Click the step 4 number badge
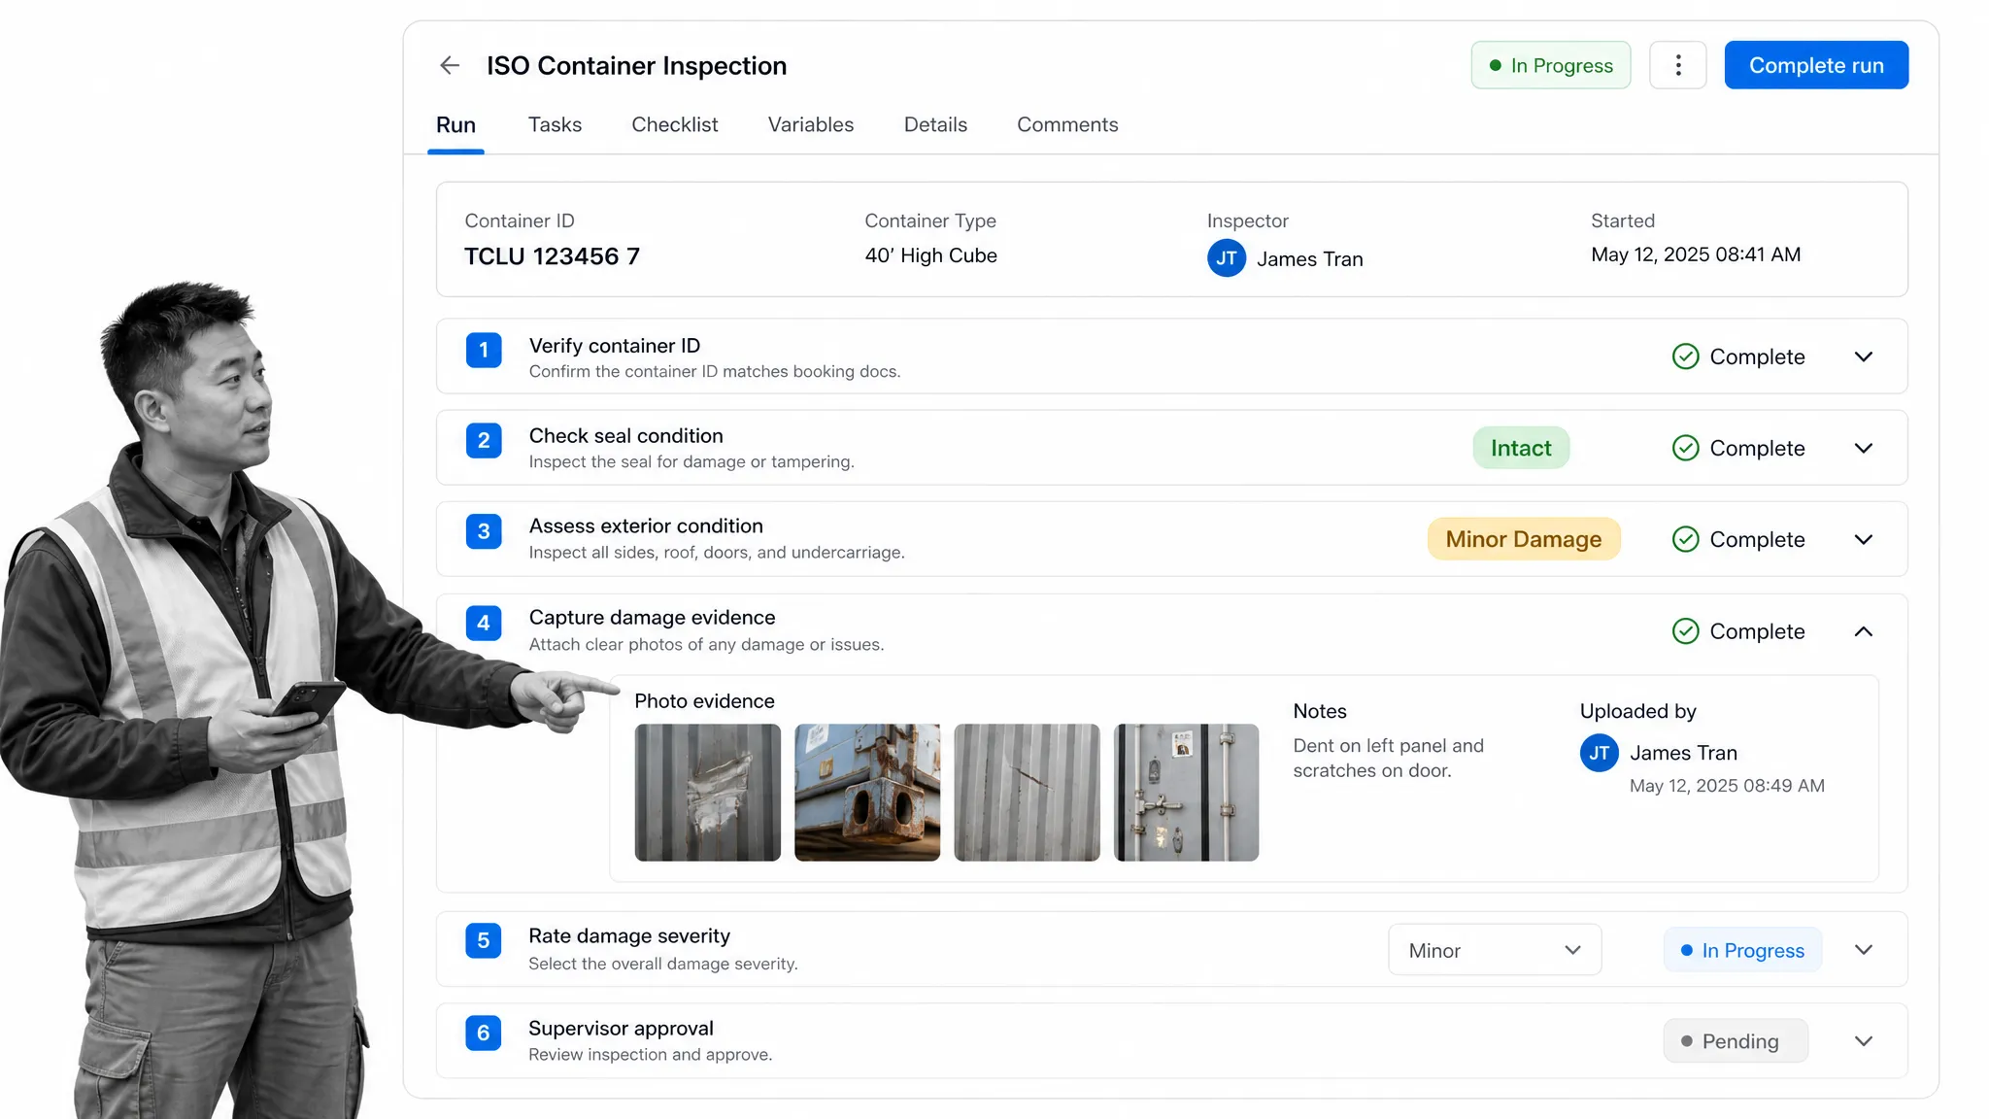 point(484,623)
